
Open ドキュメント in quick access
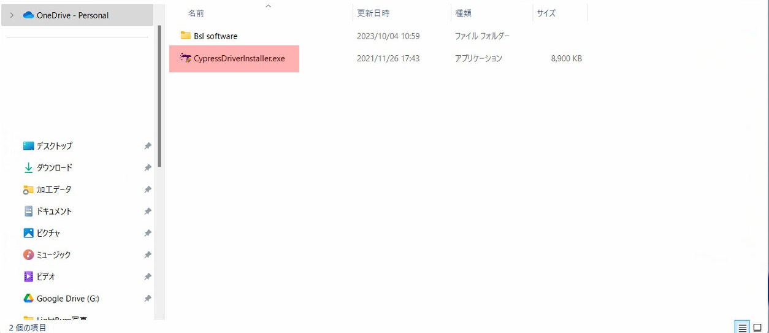pyautogui.click(x=55, y=211)
